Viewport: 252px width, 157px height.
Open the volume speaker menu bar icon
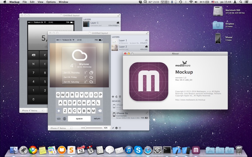[196, 2]
